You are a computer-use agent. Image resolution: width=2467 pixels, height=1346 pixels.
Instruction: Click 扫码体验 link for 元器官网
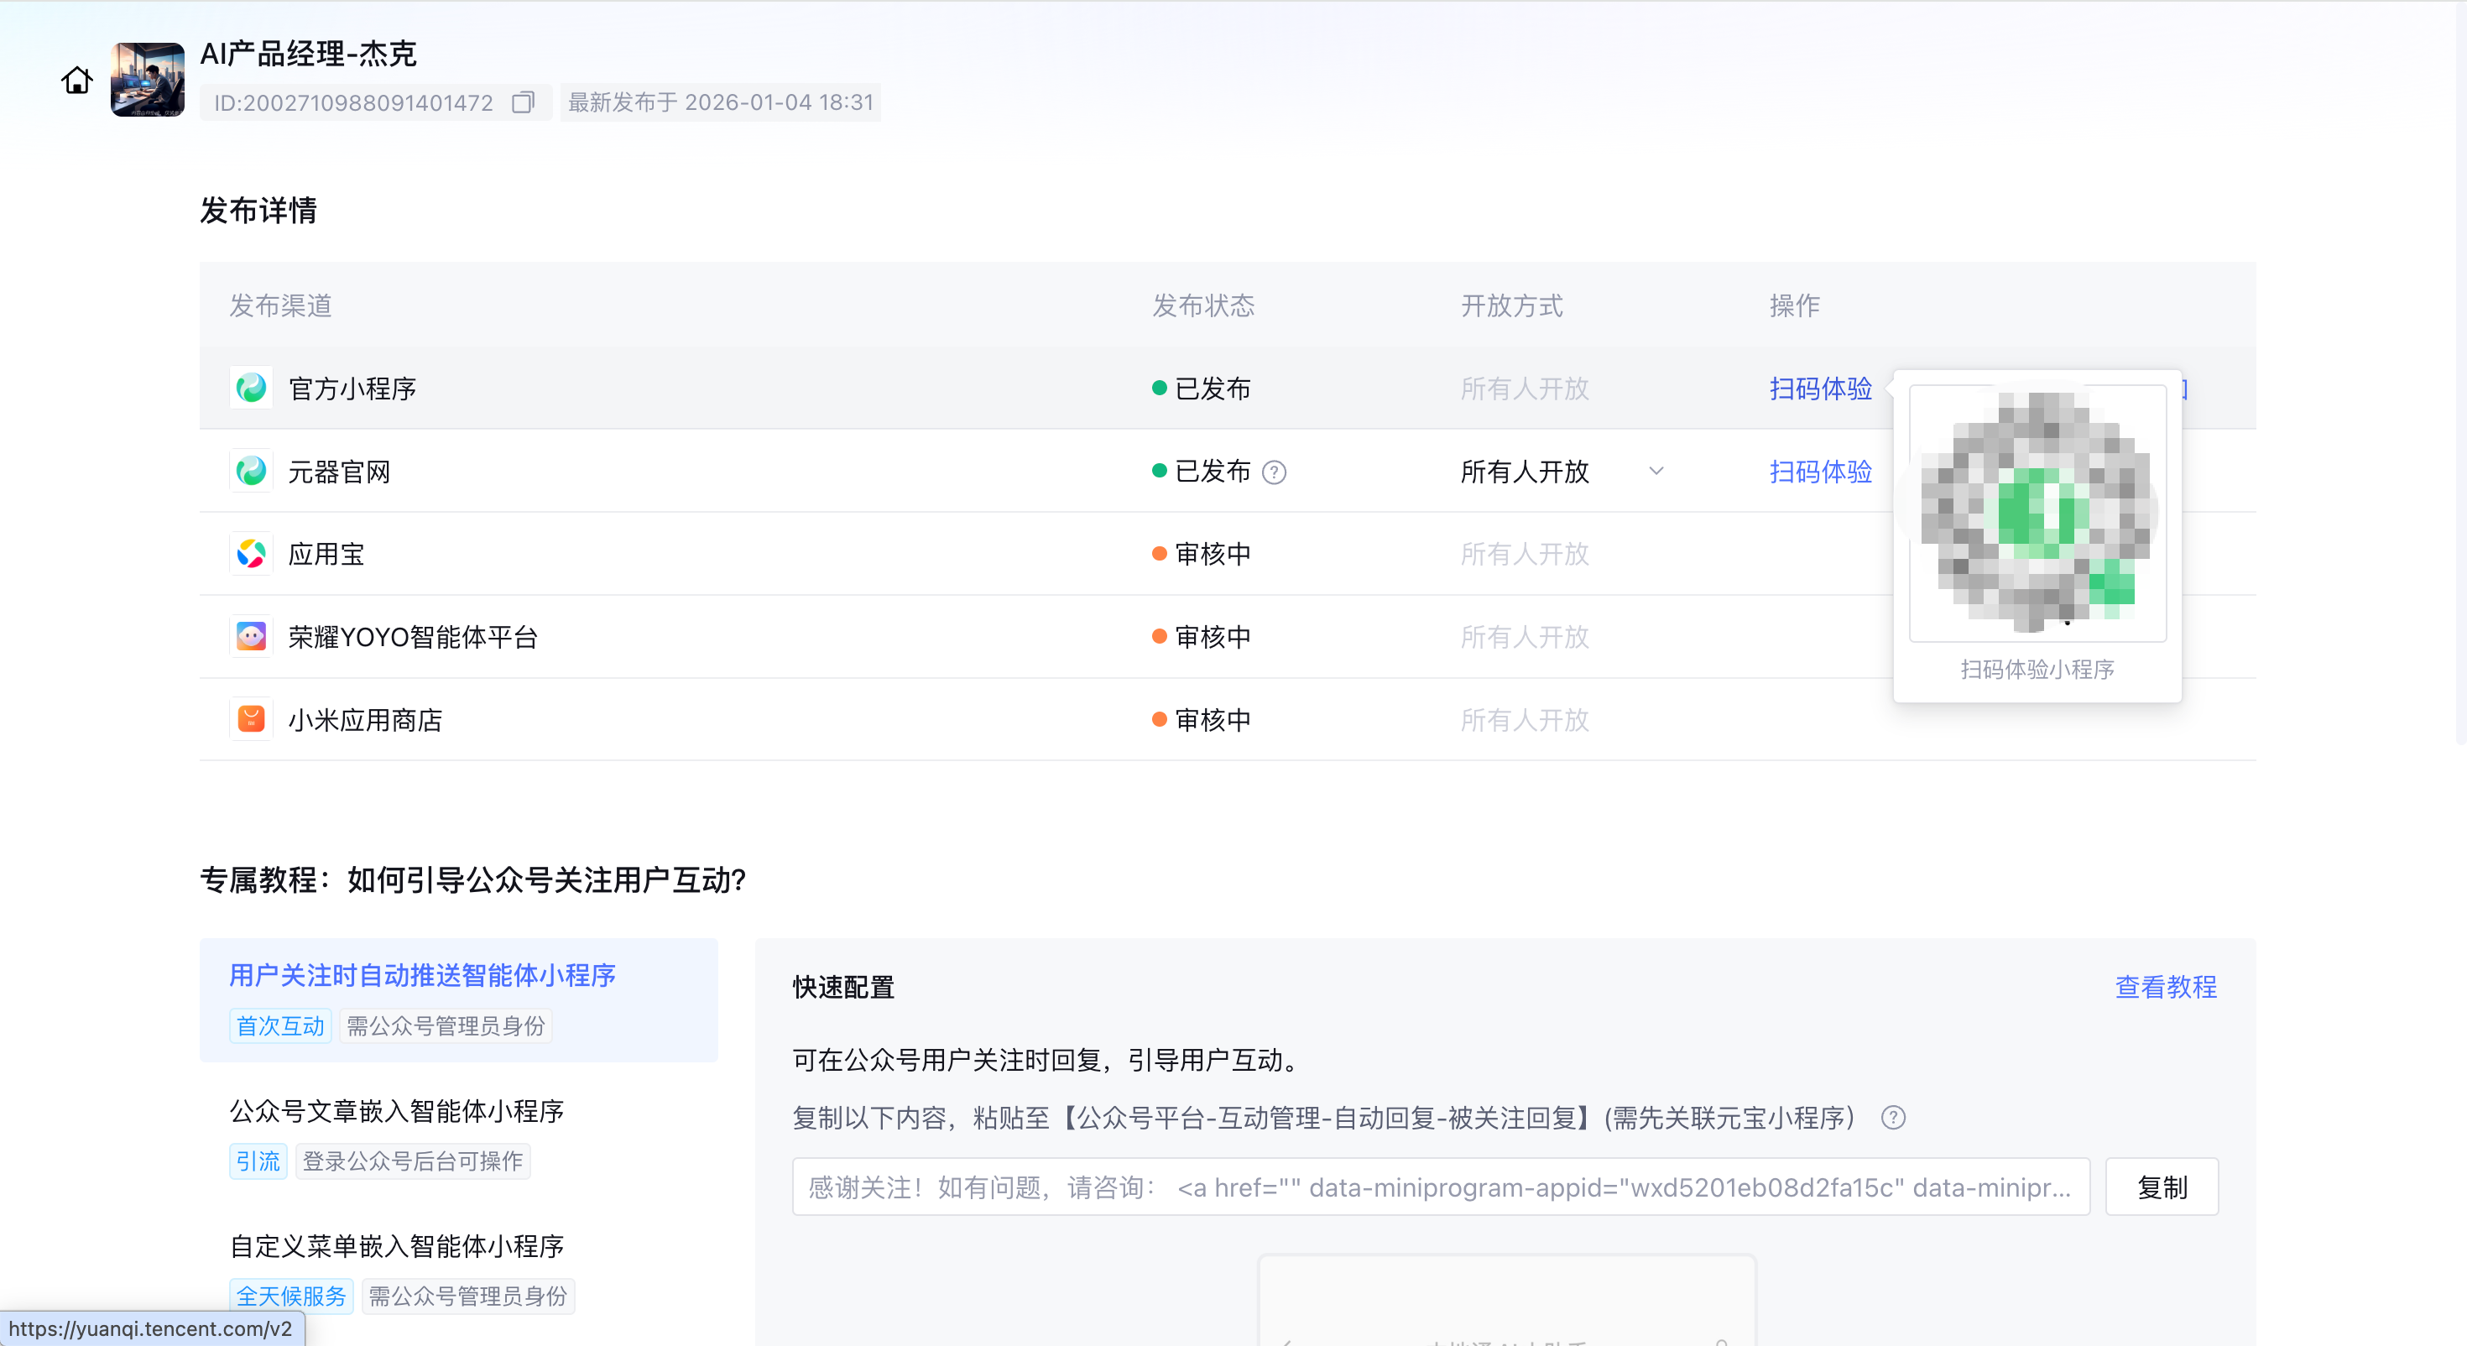pos(1819,472)
